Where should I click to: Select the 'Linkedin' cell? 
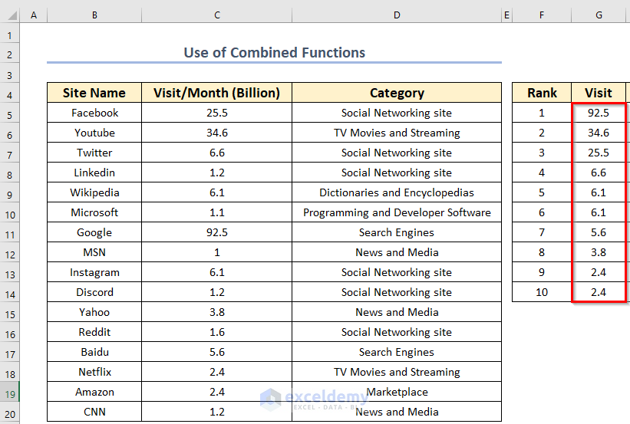94,173
